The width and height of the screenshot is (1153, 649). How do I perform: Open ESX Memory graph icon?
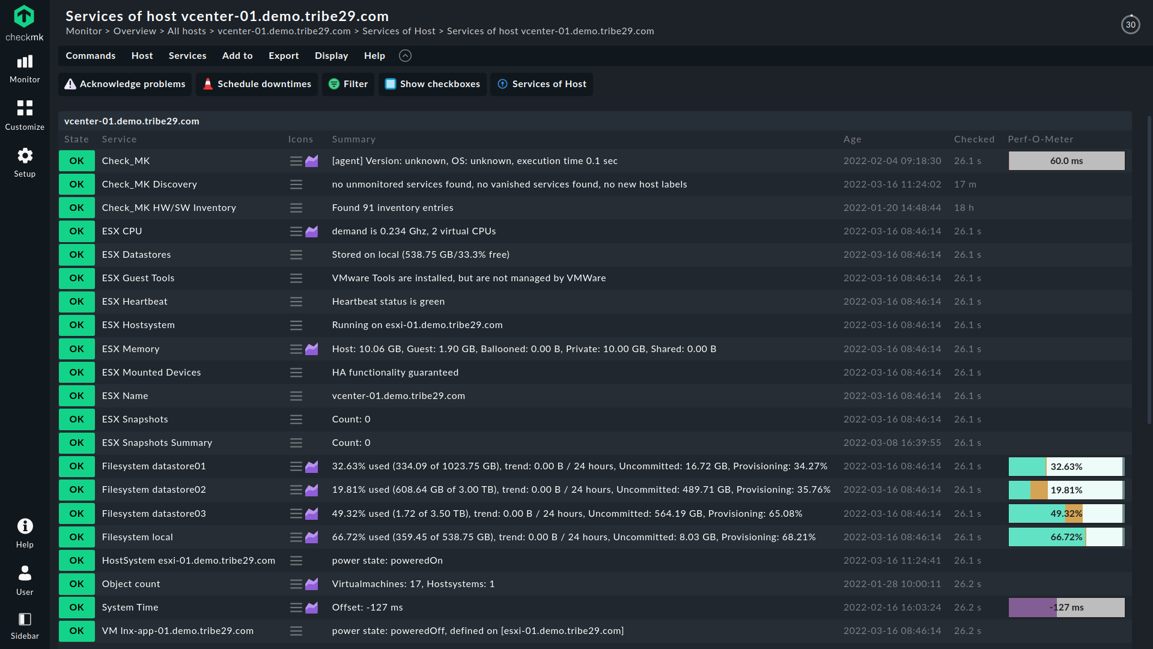coord(312,349)
